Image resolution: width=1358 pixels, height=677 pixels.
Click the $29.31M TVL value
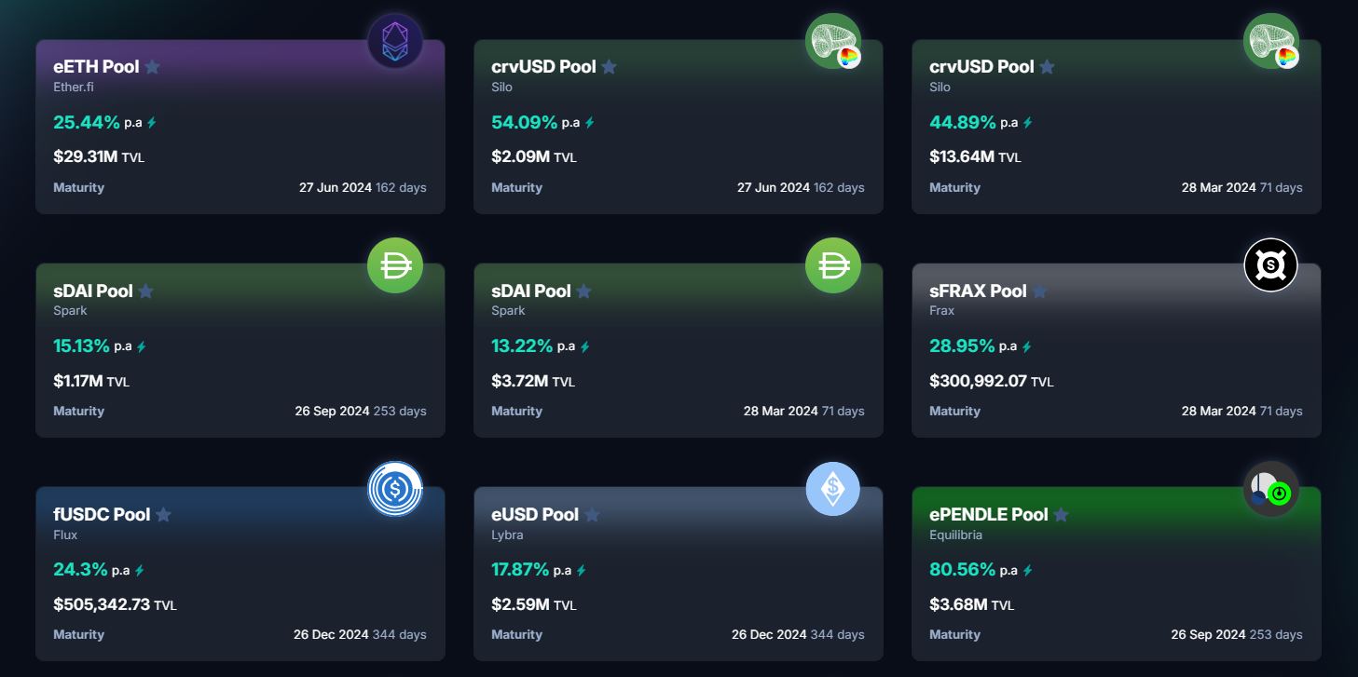coord(86,156)
